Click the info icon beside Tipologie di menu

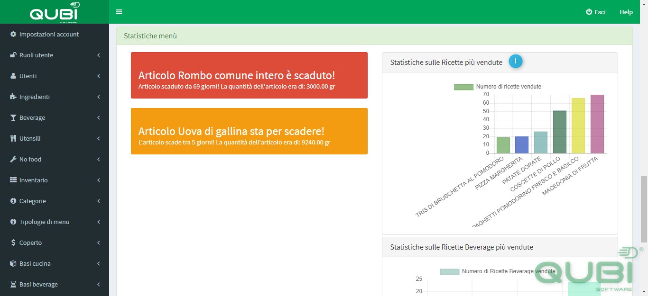[13, 222]
